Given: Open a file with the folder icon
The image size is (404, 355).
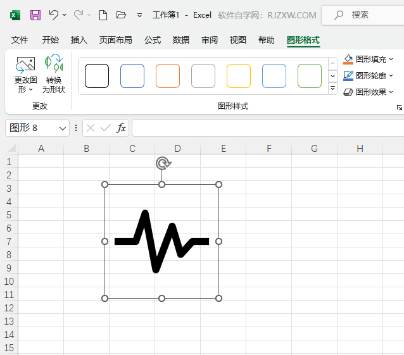Looking at the screenshot, I should (x=121, y=15).
